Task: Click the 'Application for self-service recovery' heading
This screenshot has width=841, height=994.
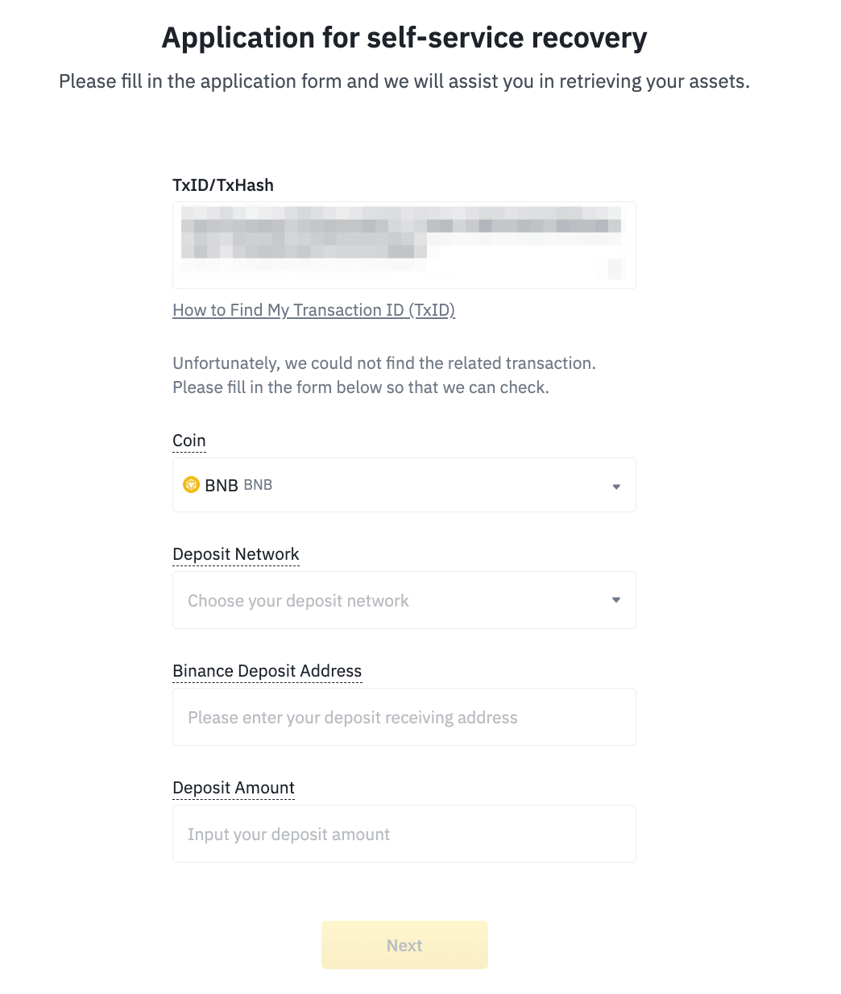Action: tap(404, 38)
